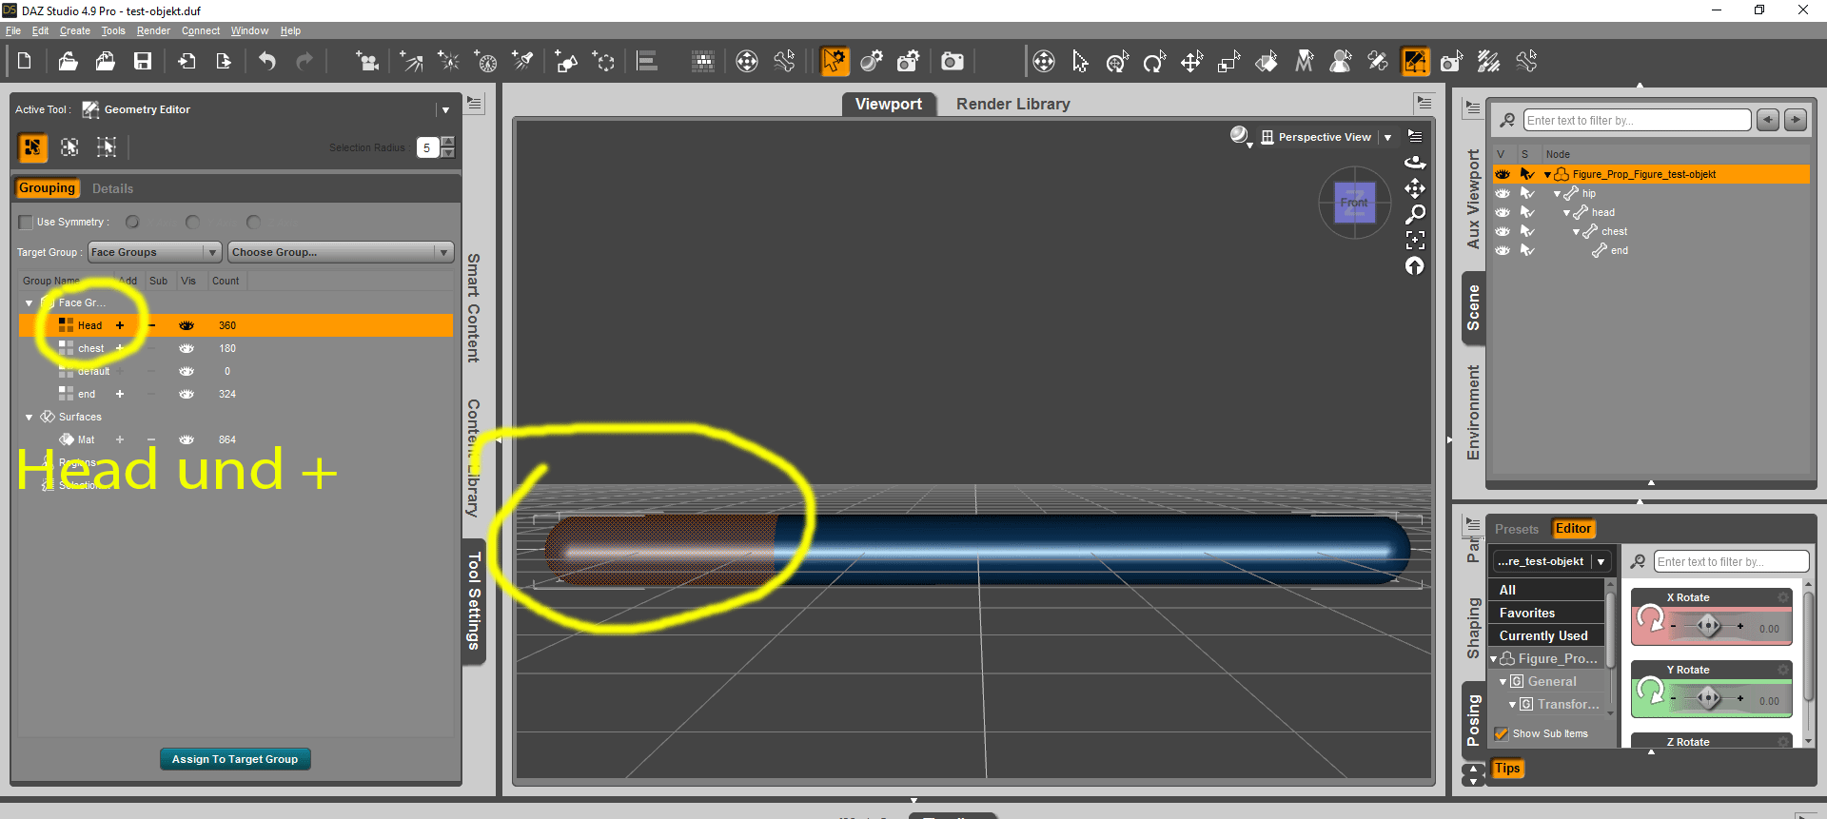1827x819 pixels.
Task: Toggle visibility eye for the end group
Action: tap(187, 394)
